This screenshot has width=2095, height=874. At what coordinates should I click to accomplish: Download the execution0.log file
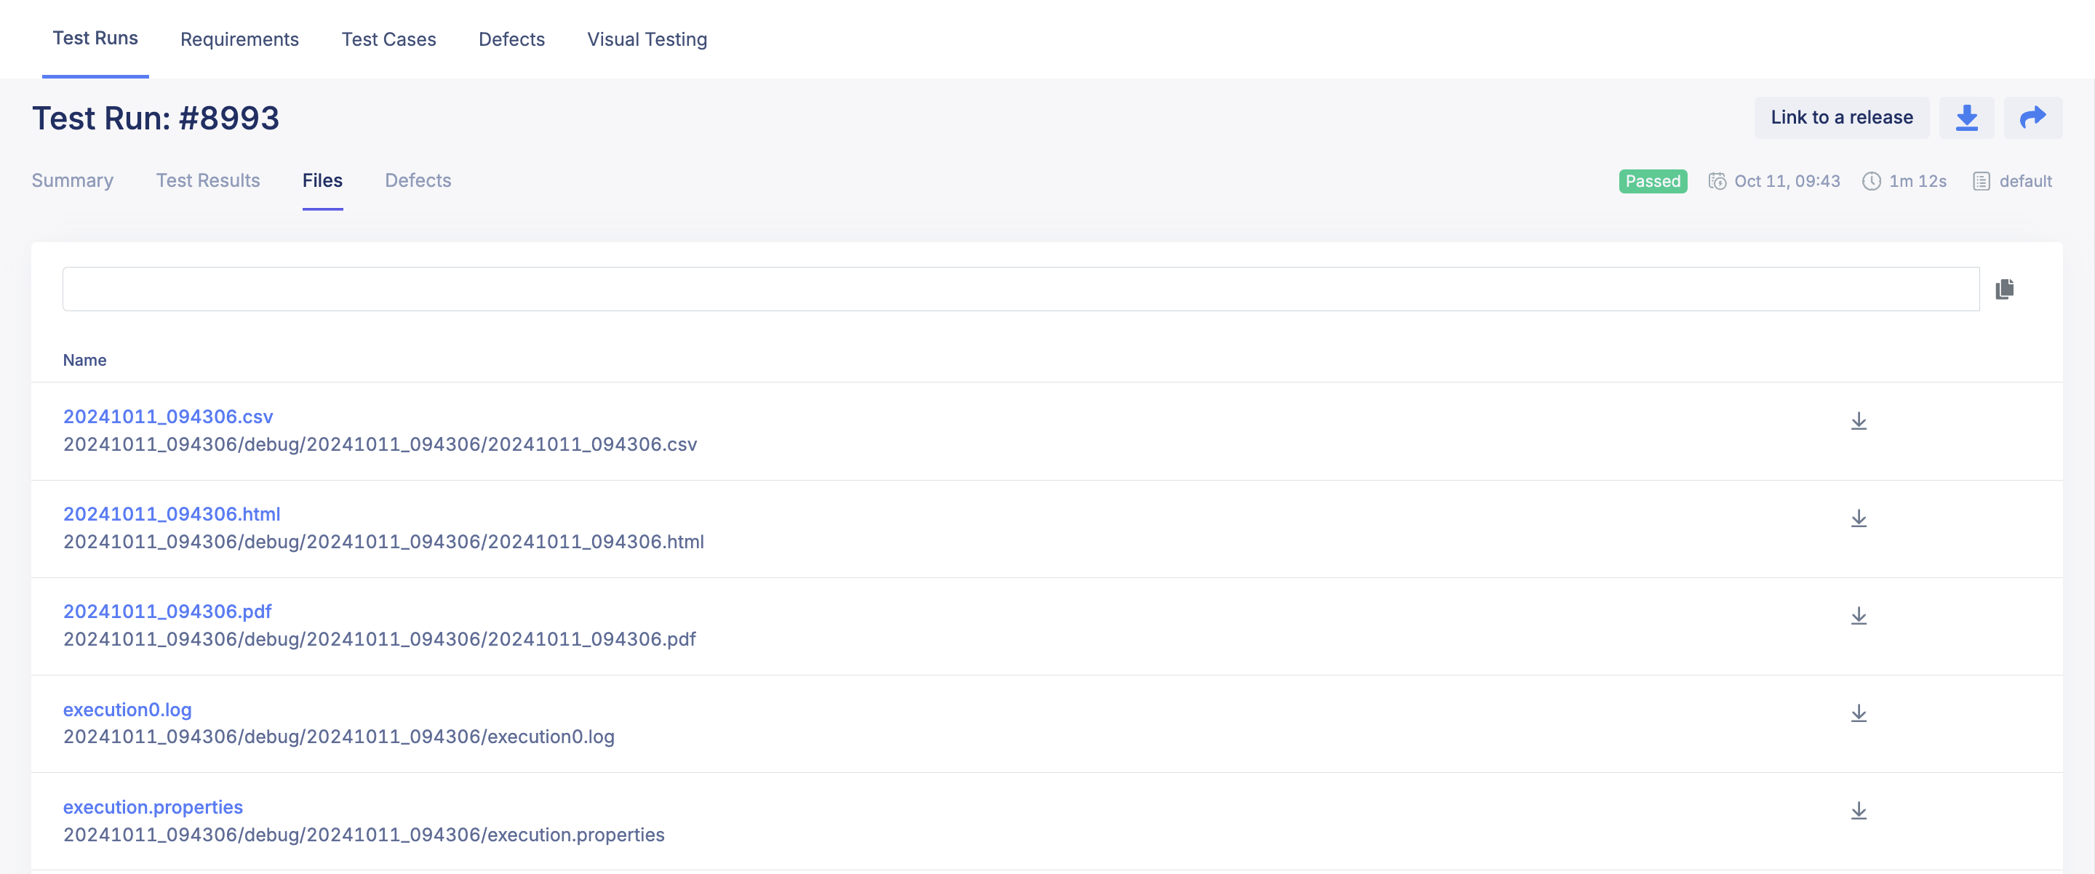1859,714
